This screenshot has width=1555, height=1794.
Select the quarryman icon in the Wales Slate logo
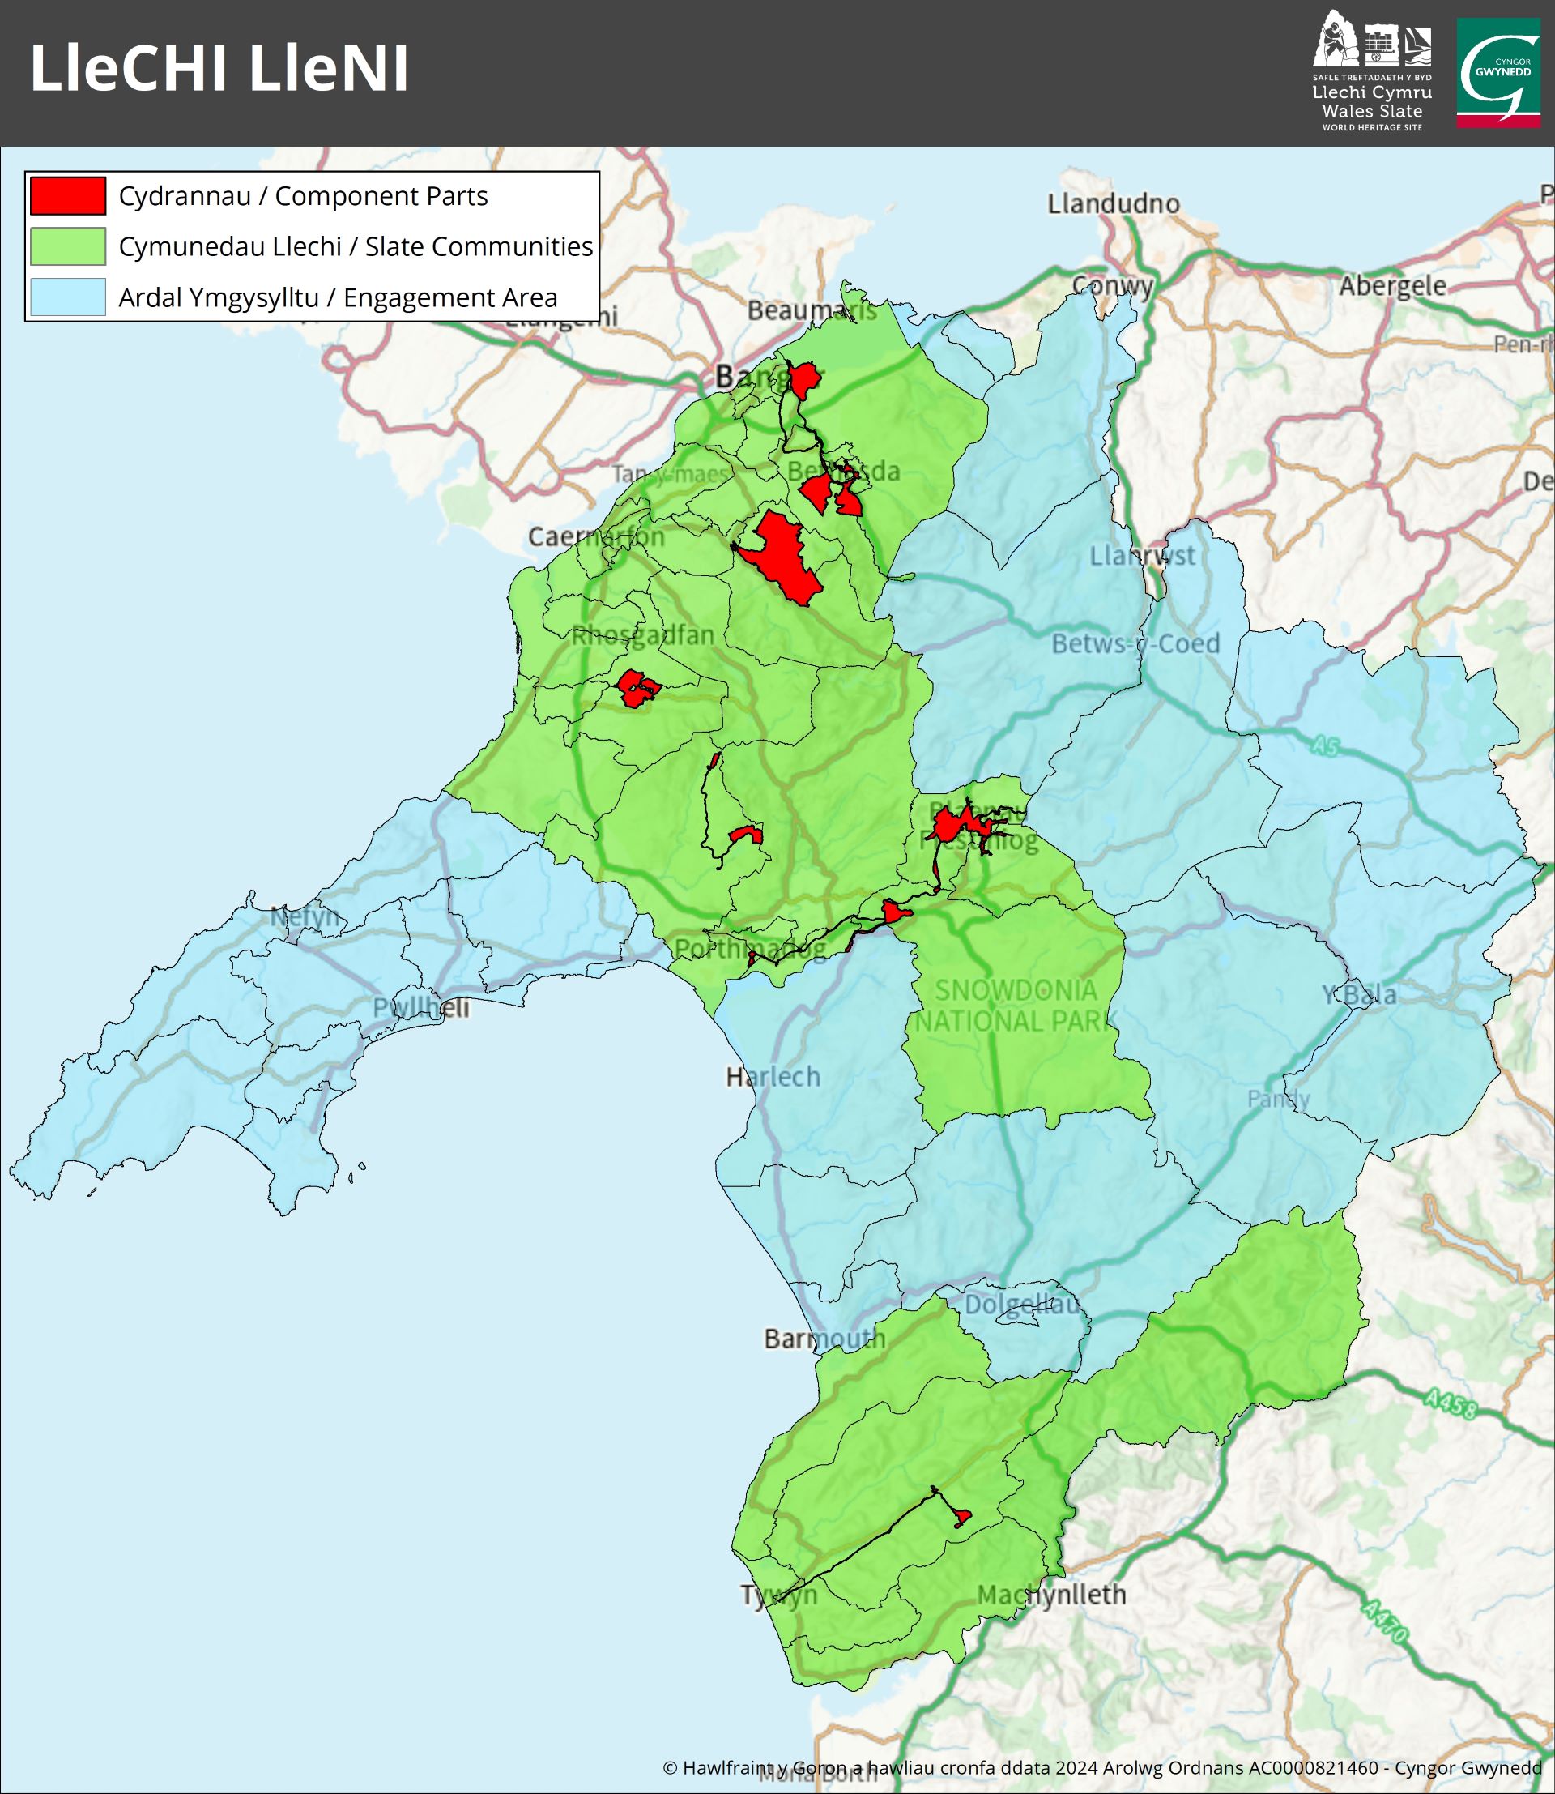(1335, 44)
